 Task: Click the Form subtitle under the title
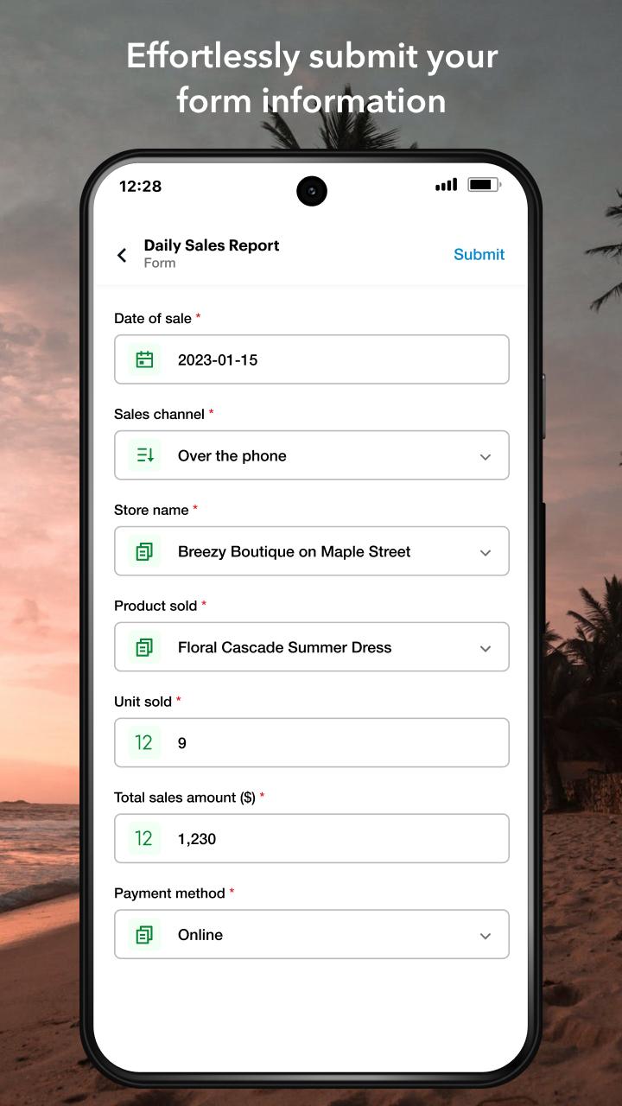(160, 264)
